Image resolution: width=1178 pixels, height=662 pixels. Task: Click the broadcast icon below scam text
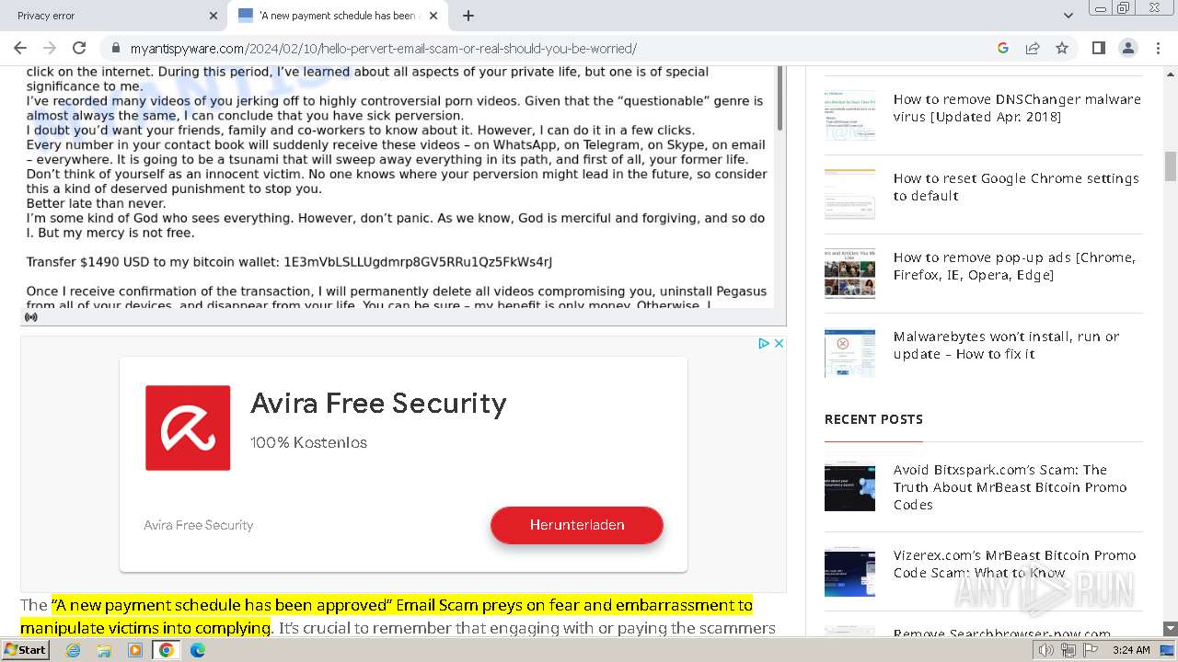click(31, 317)
